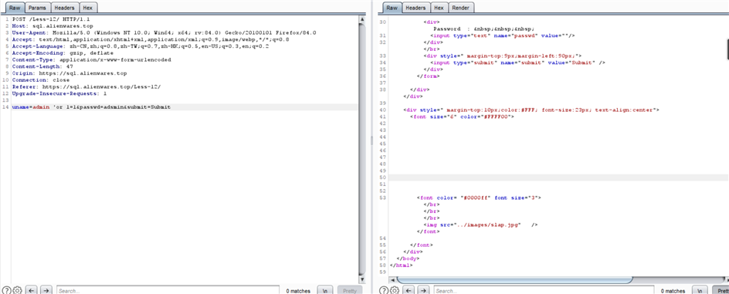Click the Upgrade-Insecure-Requests: 1 line

(59, 93)
